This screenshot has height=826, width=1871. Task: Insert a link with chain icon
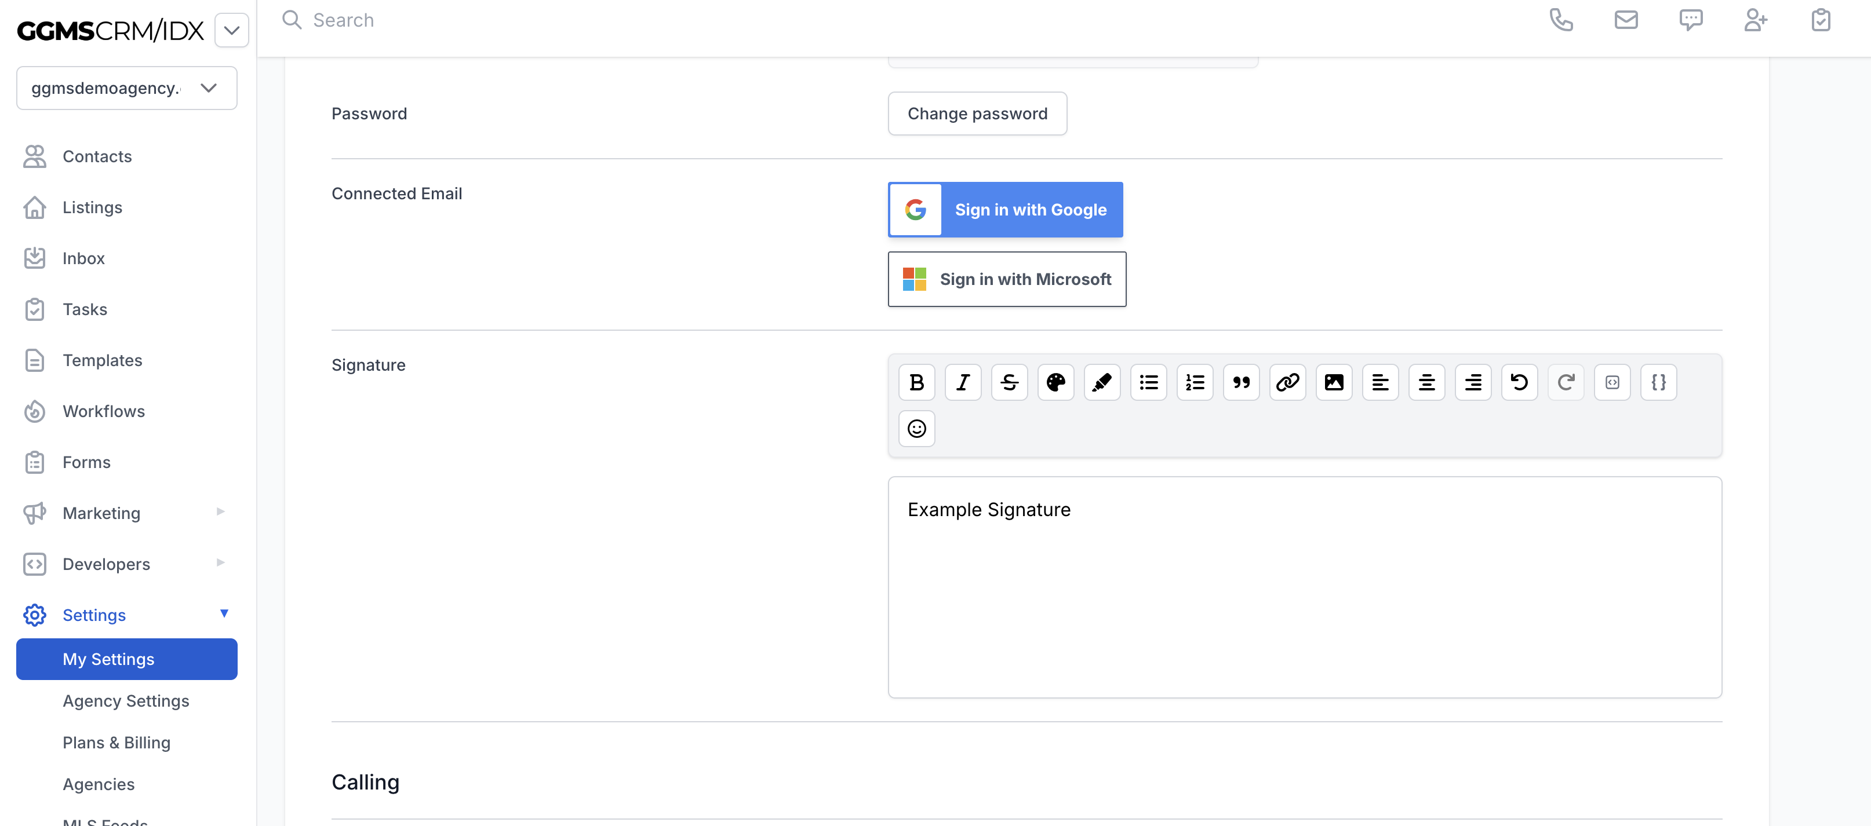(x=1287, y=382)
